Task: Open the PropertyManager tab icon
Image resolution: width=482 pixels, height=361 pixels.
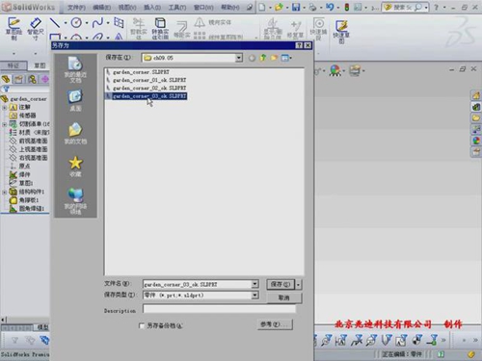Action: coord(18,79)
